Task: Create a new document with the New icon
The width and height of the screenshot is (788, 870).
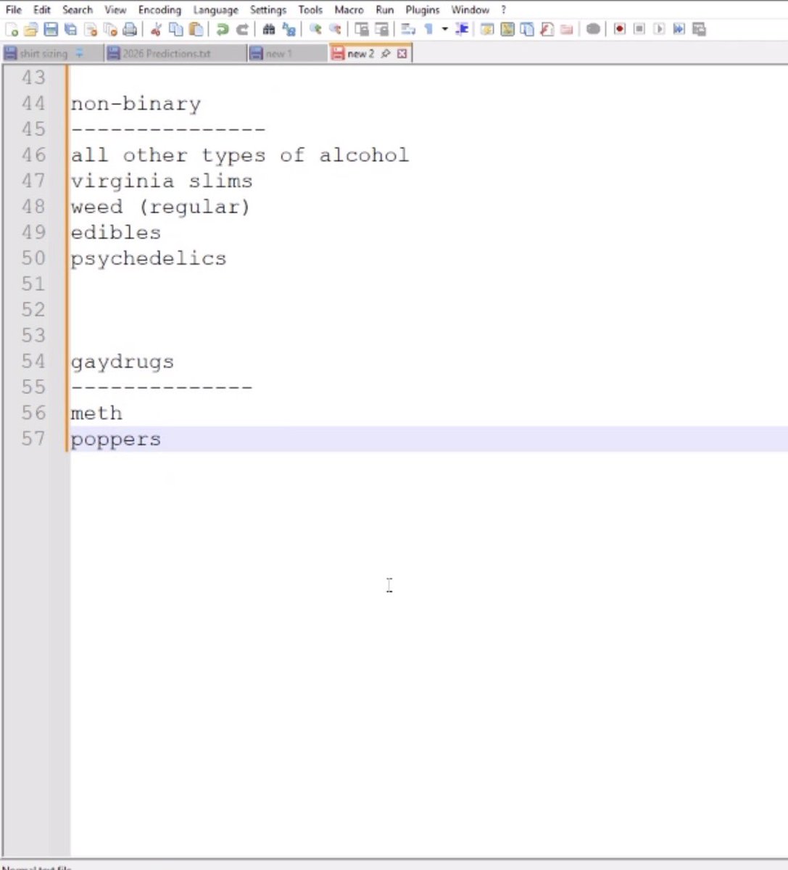Action: (x=12, y=30)
